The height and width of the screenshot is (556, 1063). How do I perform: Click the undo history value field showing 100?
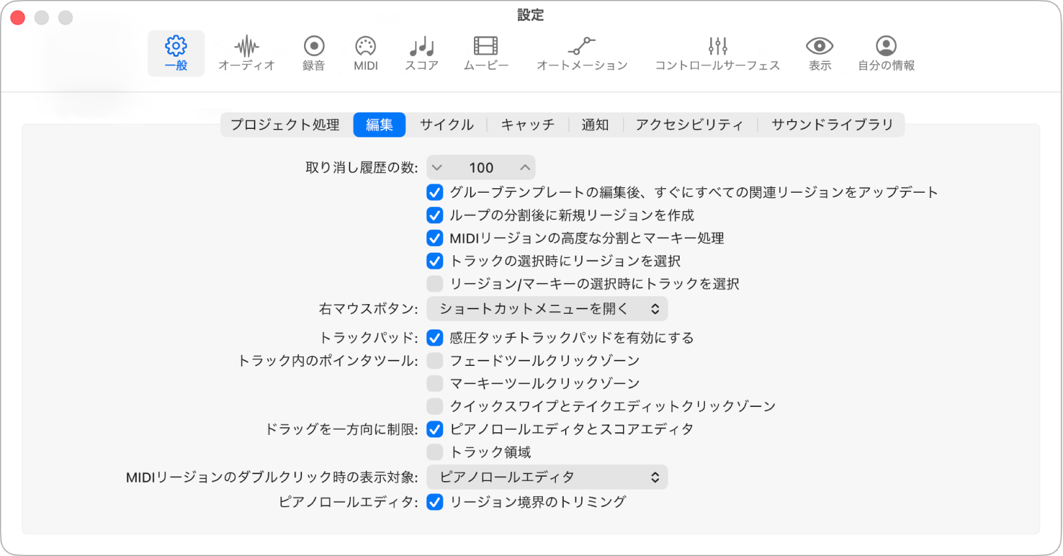coord(481,167)
